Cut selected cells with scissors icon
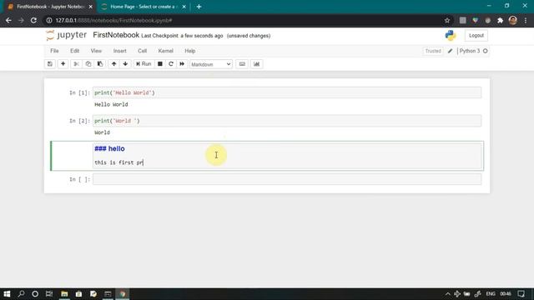Viewport: 534px width, 300px height. pos(76,64)
